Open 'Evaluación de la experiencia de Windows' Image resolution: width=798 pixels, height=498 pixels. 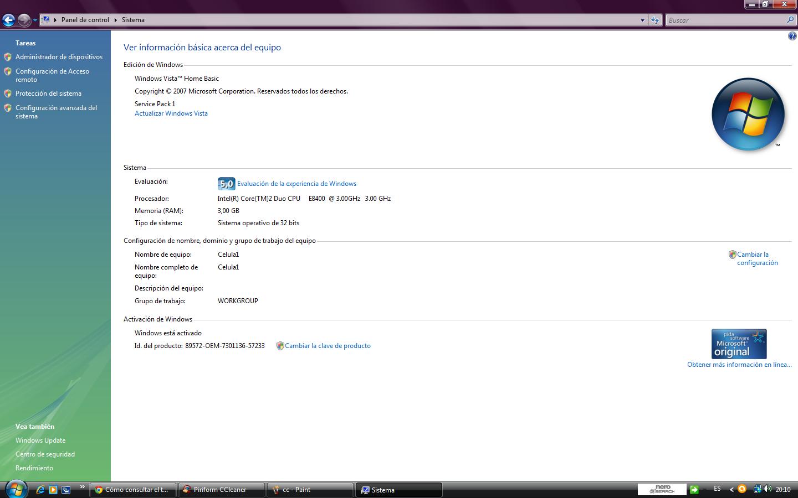click(x=296, y=184)
